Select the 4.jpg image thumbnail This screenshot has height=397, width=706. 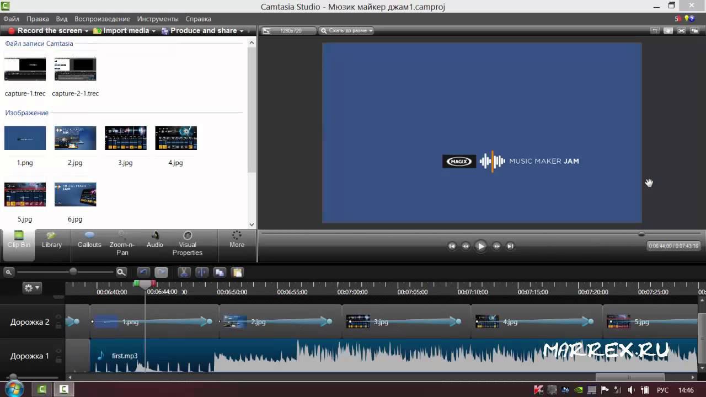[176, 138]
